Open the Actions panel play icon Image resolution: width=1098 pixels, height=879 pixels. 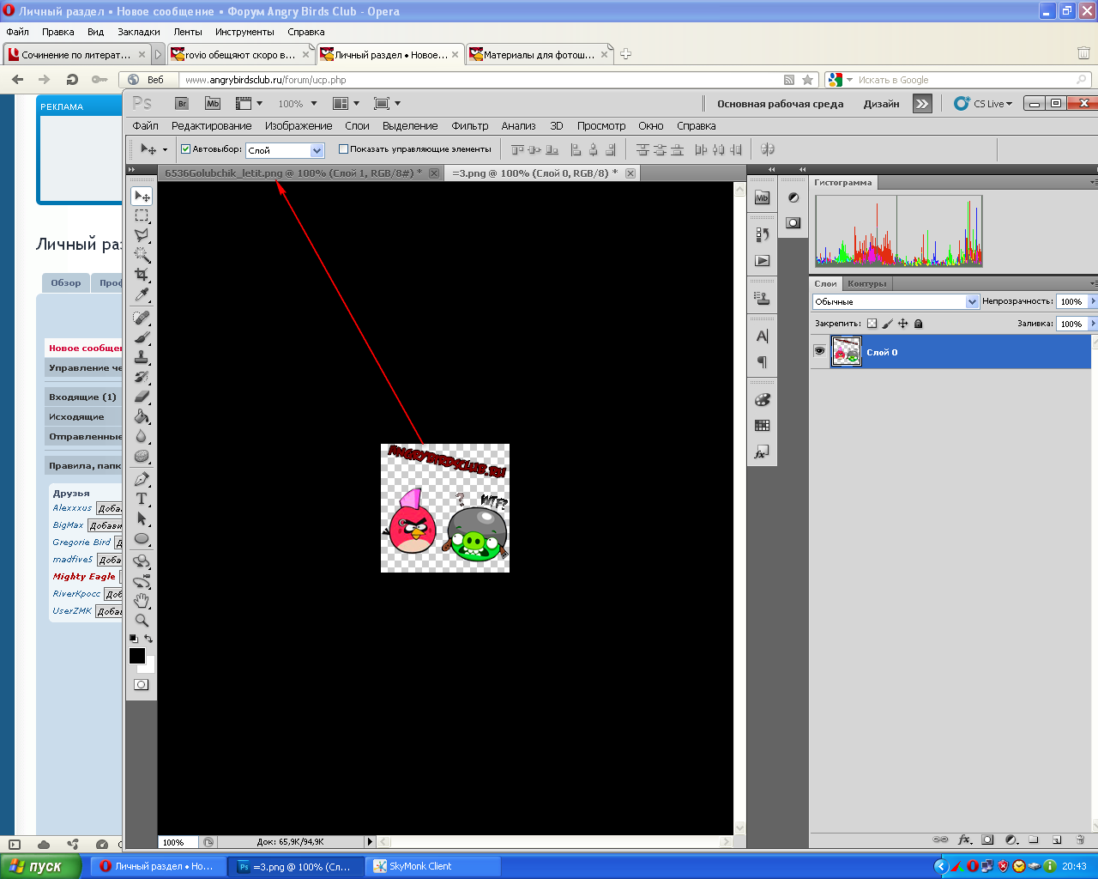tap(762, 260)
